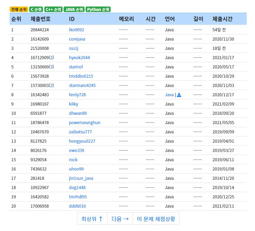Open the JAVA 순위 tab
The image size is (255, 231).
(x=74, y=9)
